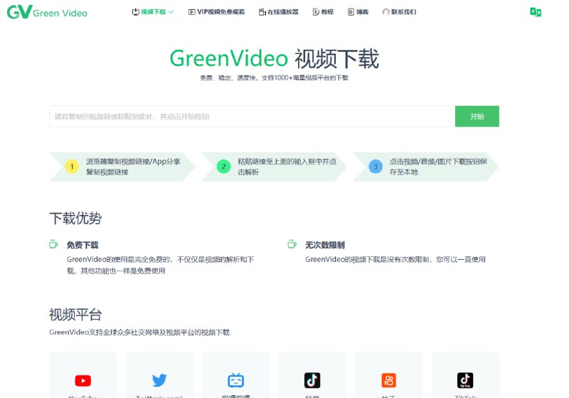Open the language translation switcher icon
The width and height of the screenshot is (569, 398).
(536, 12)
